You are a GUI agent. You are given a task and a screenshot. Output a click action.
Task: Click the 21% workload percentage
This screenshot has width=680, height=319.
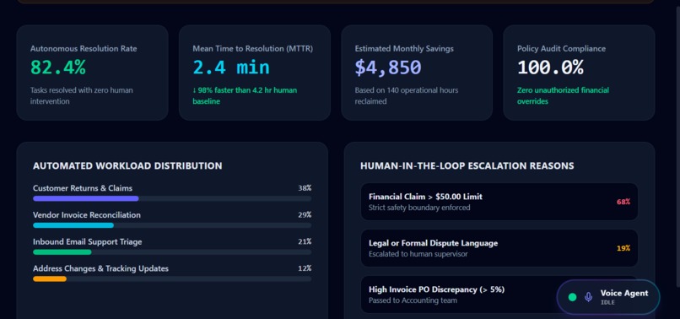tap(305, 241)
